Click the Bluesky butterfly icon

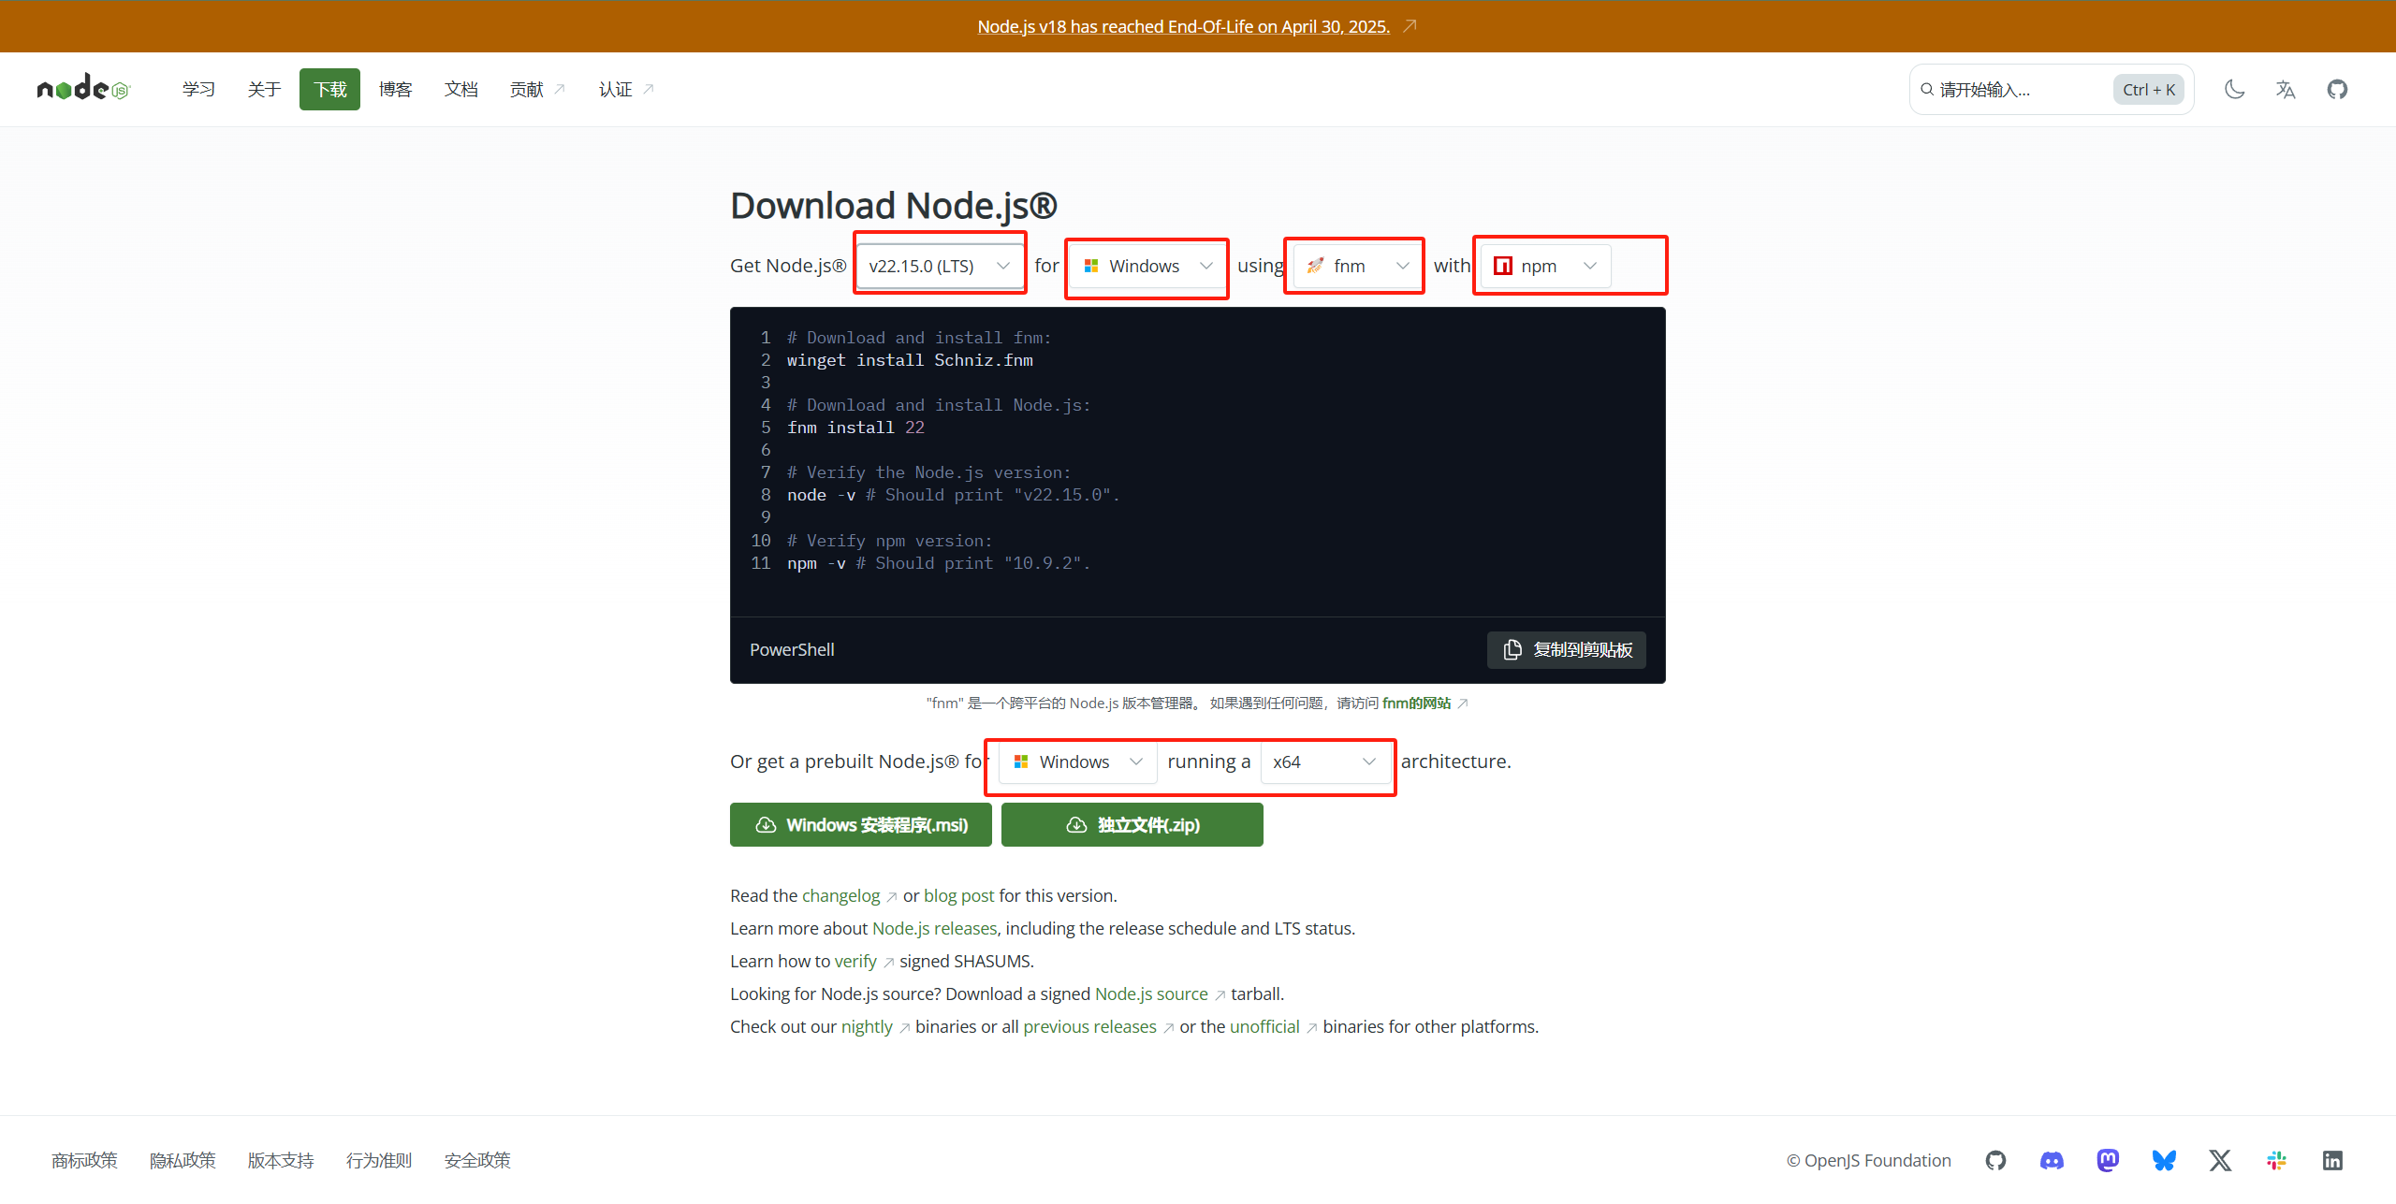[x=2164, y=1160]
